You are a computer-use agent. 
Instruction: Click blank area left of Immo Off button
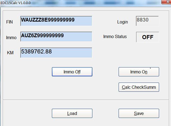27,72
